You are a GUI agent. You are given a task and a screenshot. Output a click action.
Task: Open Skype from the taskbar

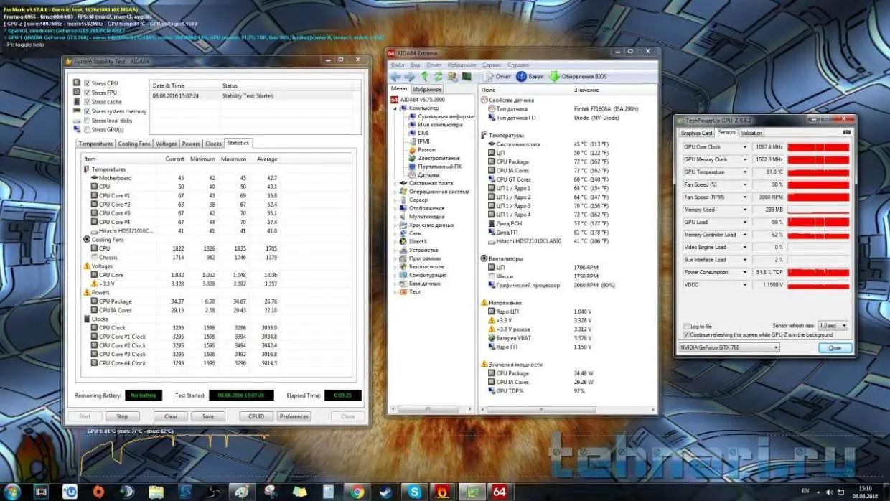[x=414, y=492]
